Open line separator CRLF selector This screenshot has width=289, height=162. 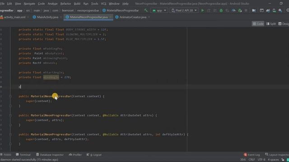pos(252,160)
